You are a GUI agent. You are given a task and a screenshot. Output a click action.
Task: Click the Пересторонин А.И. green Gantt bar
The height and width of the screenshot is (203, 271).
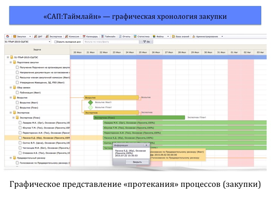coord(185,133)
